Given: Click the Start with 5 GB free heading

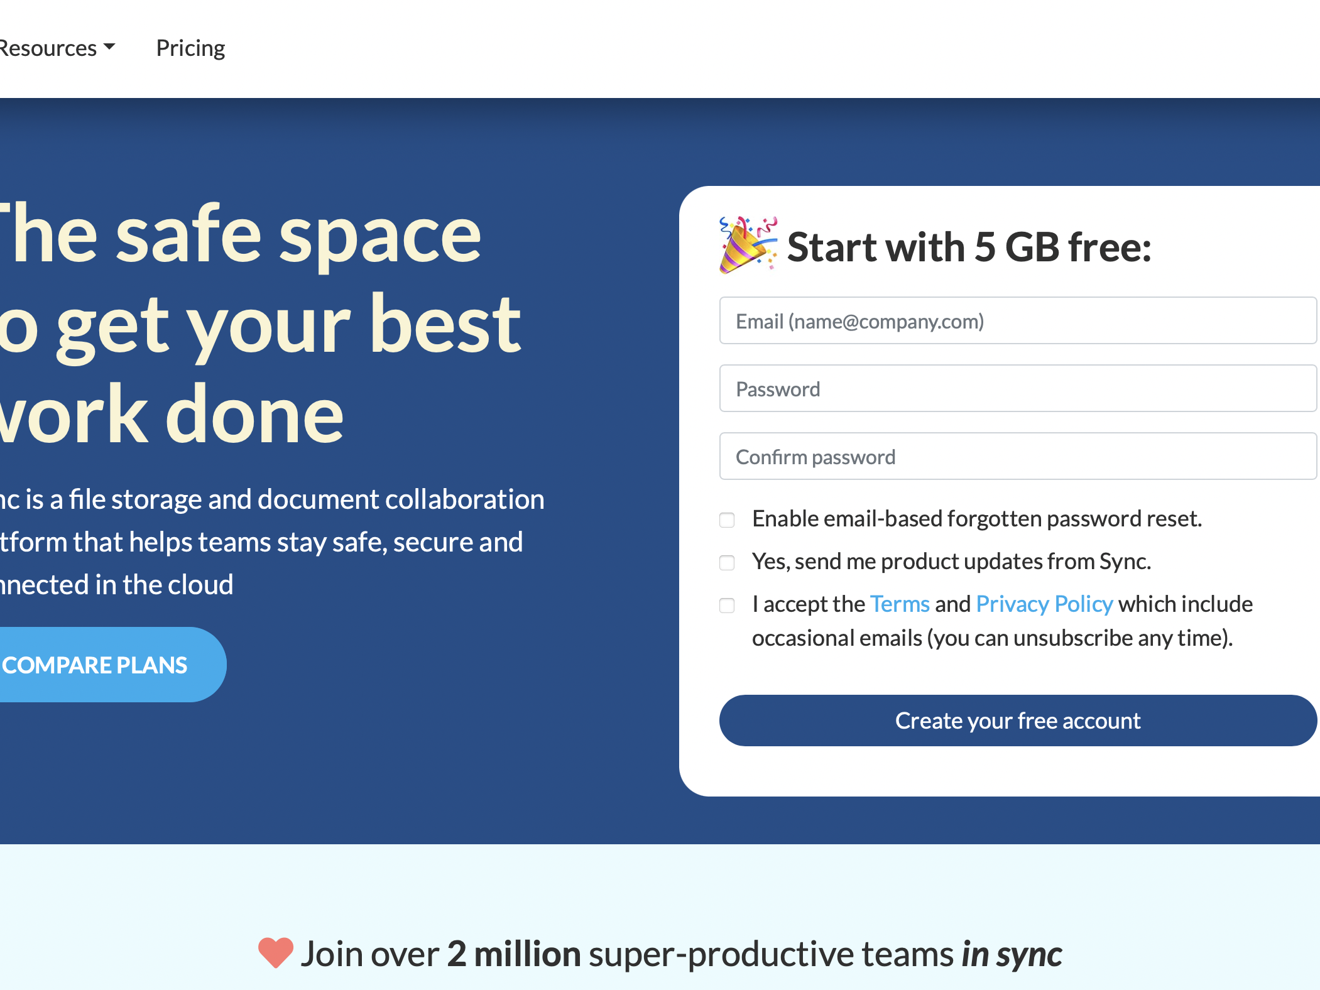Looking at the screenshot, I should [969, 247].
